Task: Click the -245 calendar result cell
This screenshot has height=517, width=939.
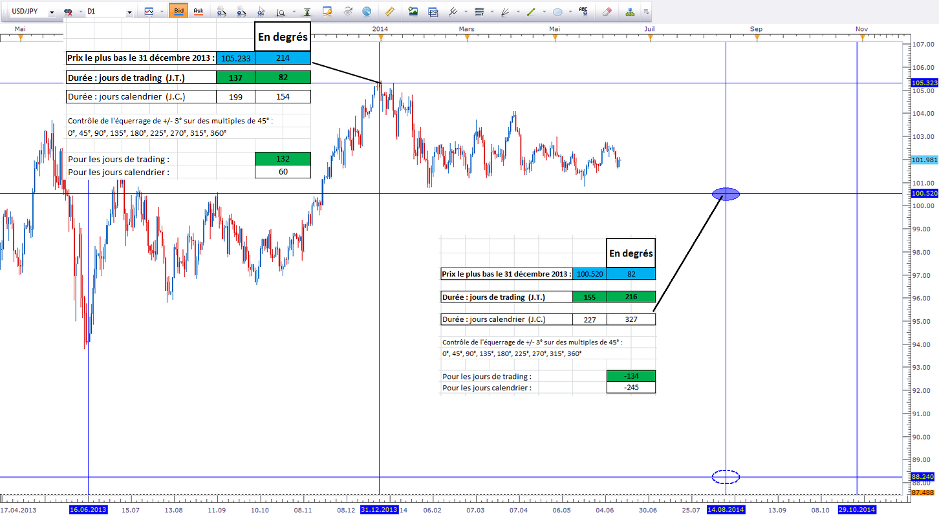Action: pos(631,388)
